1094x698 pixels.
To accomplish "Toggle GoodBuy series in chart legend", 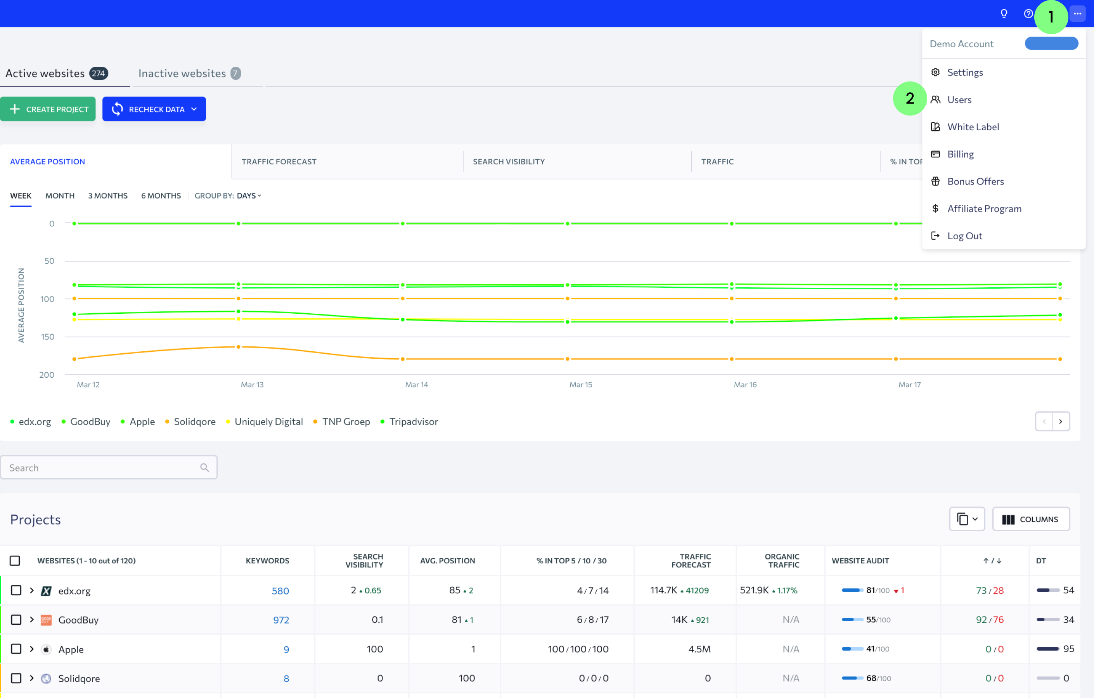I will 86,422.
